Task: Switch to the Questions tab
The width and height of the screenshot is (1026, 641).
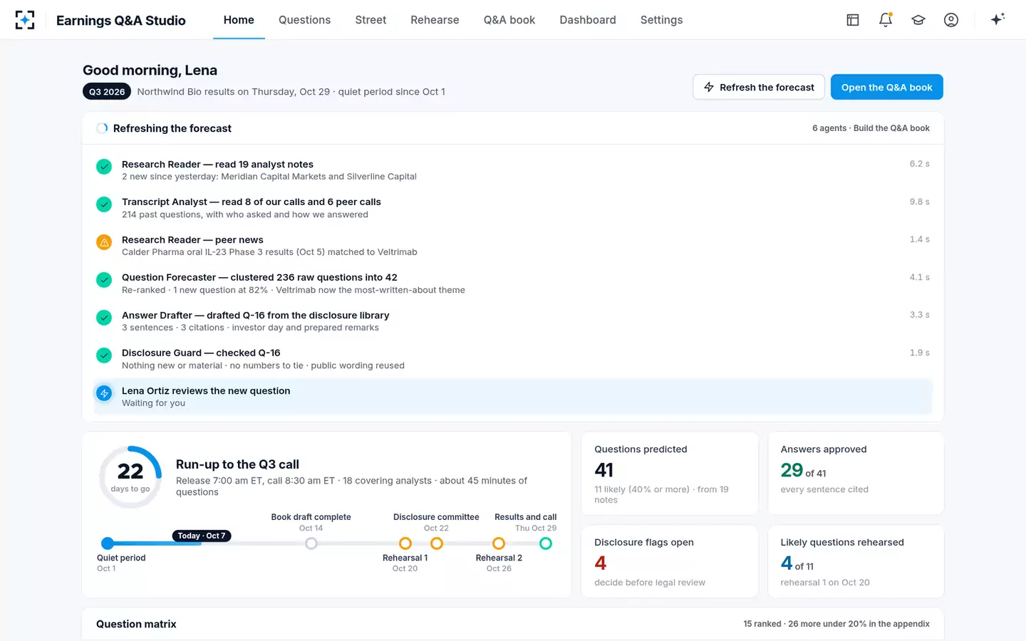Action: 304,20
